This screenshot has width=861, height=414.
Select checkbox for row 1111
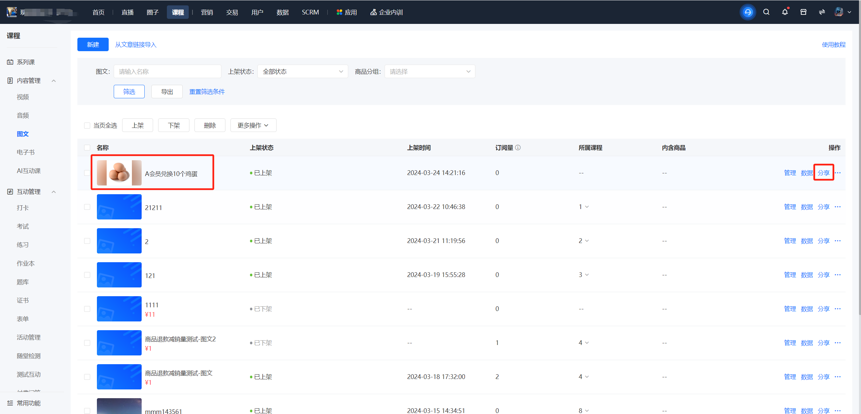[x=87, y=309]
